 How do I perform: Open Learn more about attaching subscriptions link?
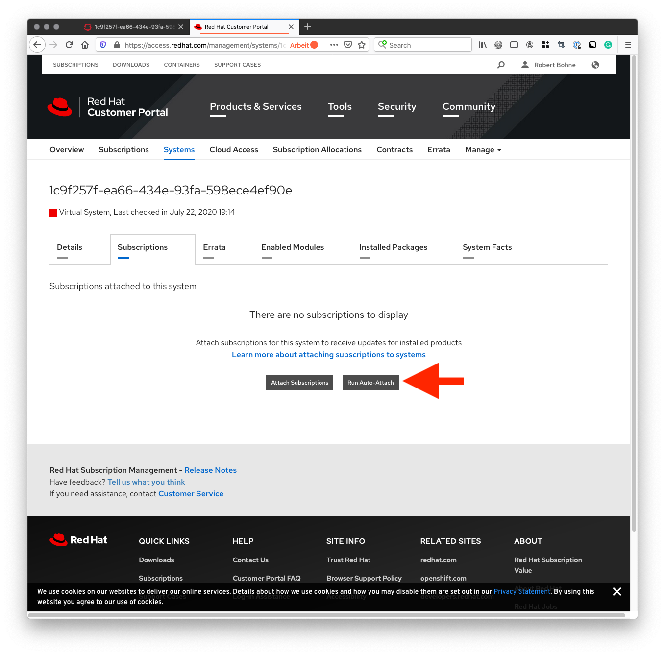(328, 355)
